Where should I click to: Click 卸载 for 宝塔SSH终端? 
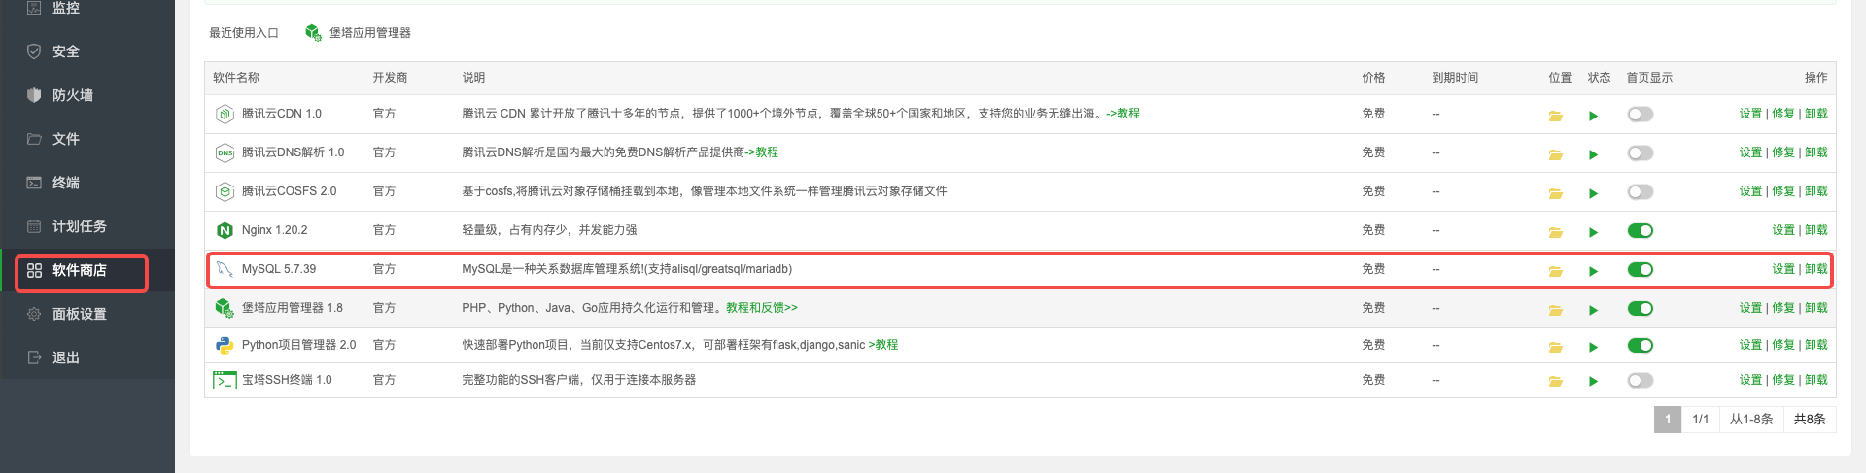click(1815, 380)
